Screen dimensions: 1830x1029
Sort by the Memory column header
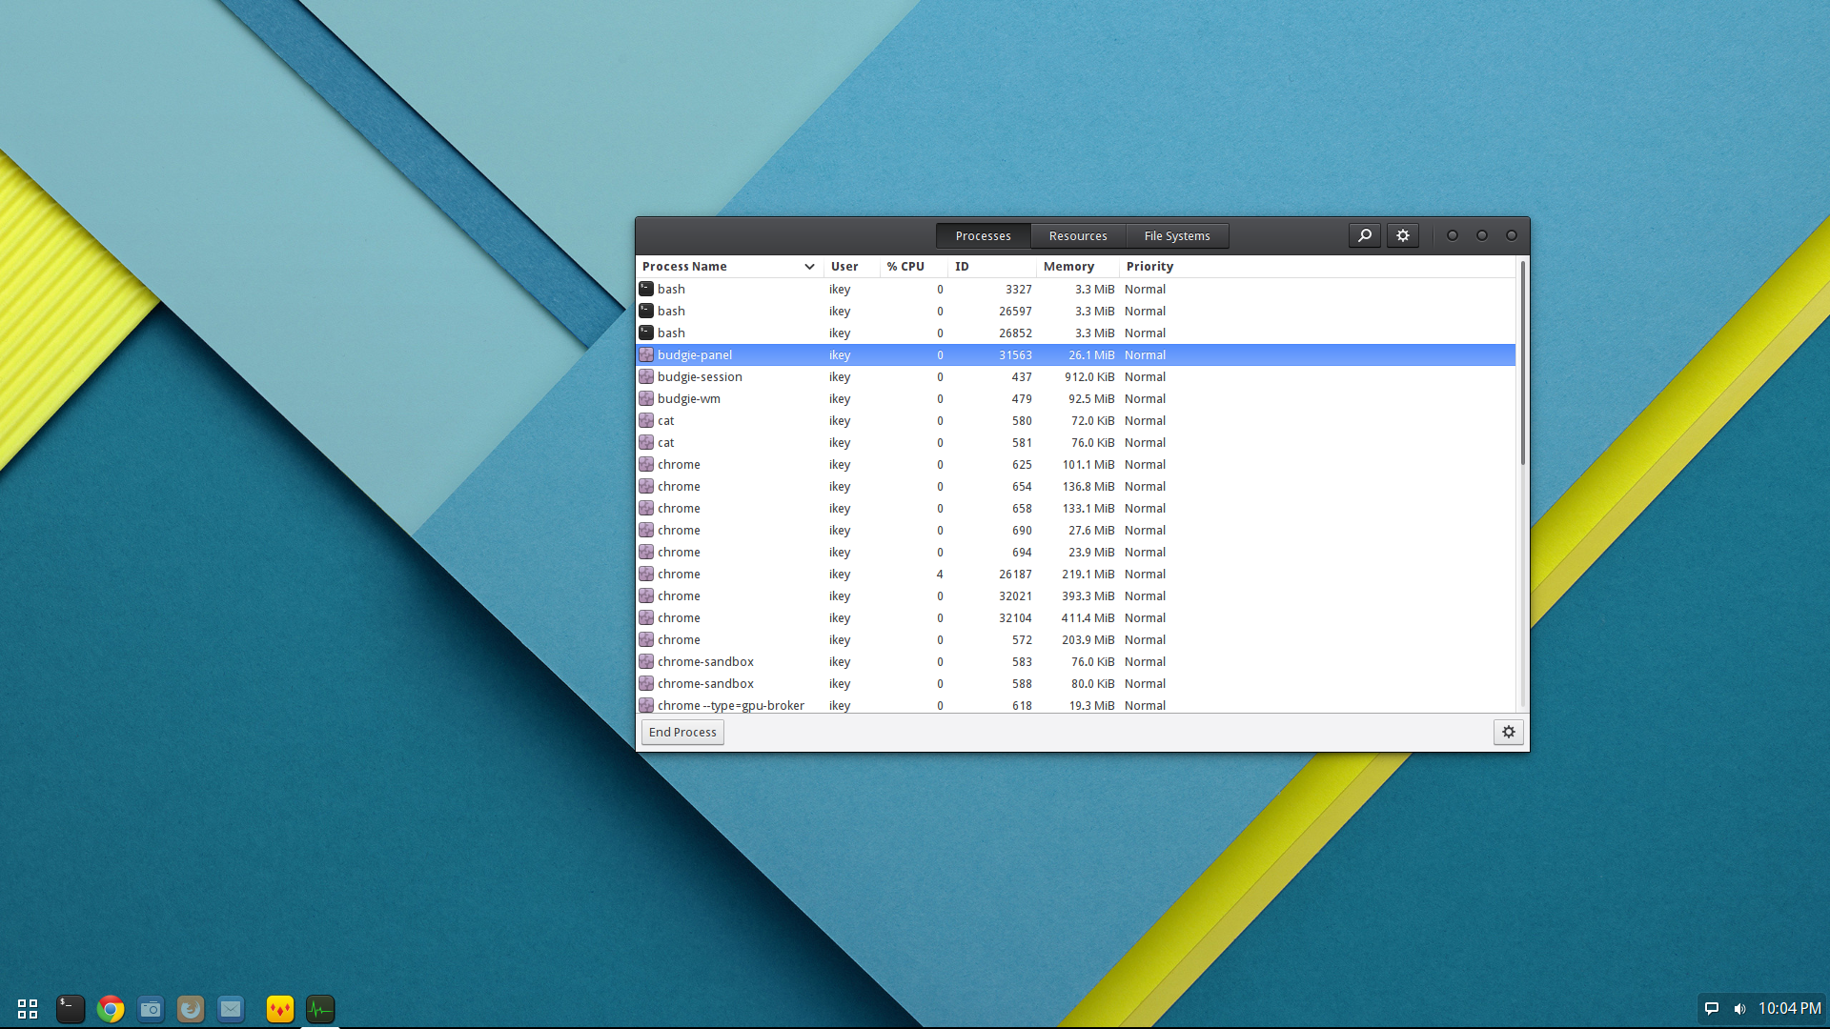click(1077, 267)
